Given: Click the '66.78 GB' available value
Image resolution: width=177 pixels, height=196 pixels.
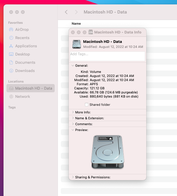Looking at the screenshot, I should 97,92.
